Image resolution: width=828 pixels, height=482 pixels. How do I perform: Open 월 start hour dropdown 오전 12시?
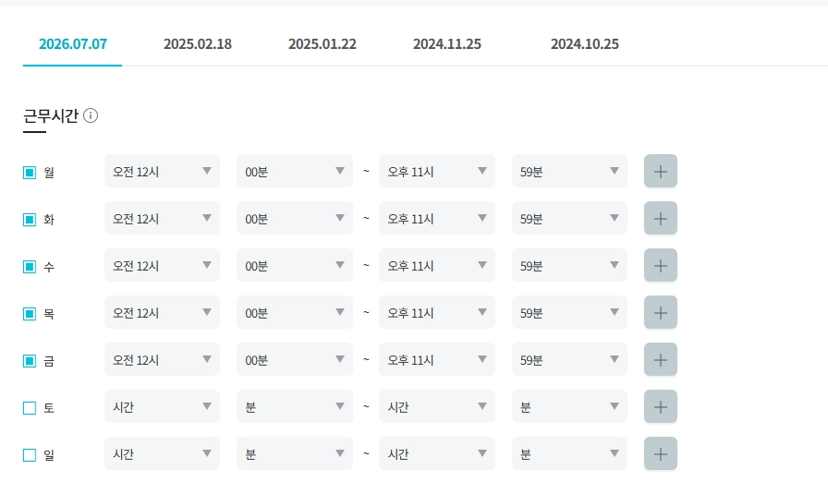point(162,171)
